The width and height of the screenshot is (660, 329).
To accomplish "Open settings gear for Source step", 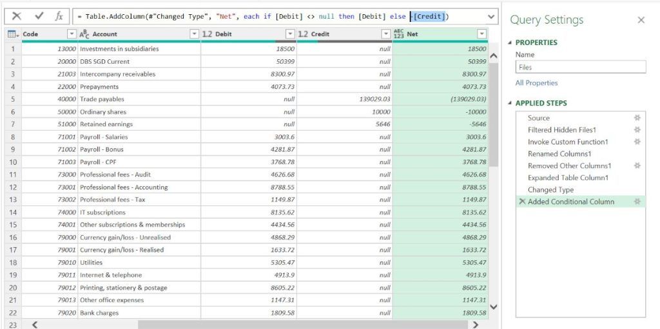I will 637,118.
